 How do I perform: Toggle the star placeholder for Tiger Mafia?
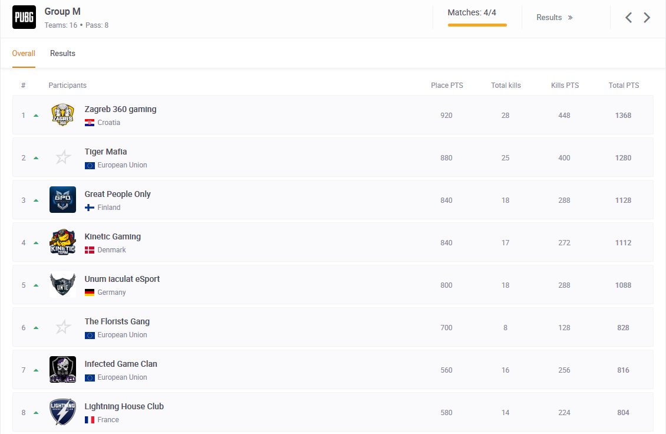[x=62, y=157]
